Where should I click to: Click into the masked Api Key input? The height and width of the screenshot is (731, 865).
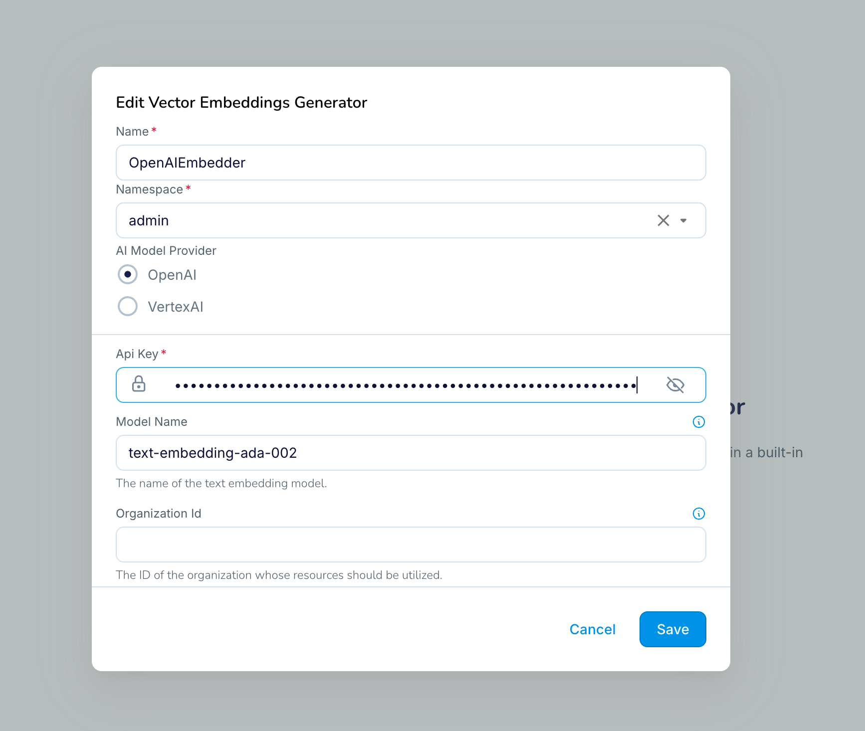(405, 385)
